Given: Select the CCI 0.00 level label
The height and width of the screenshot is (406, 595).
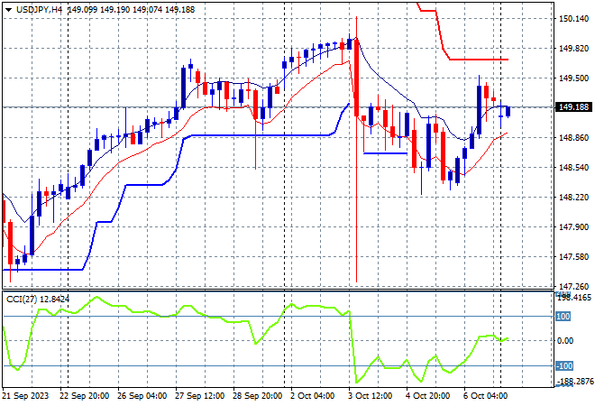Looking at the screenshot, I should click(565, 341).
